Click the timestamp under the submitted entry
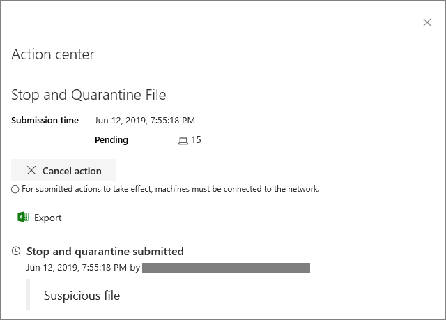Screen dimensions: 446x320 coord(77,267)
